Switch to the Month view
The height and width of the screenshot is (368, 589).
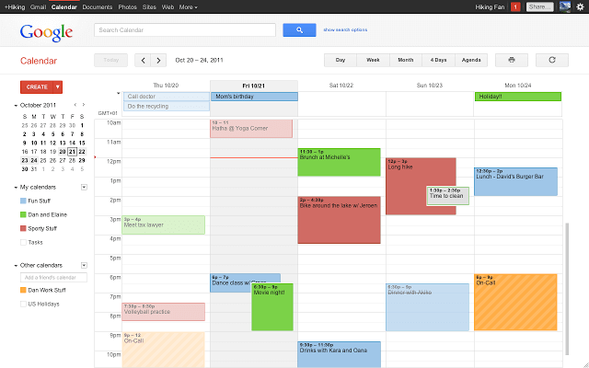tap(405, 60)
